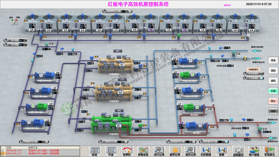Open the 中温 medium-temperature system page
Screen dimensions: 279x157
110,151
